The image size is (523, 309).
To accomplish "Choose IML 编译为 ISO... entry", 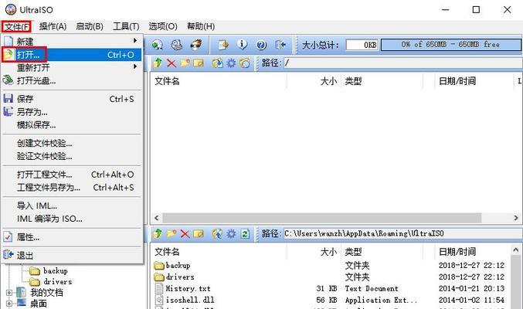I will [x=72, y=219].
